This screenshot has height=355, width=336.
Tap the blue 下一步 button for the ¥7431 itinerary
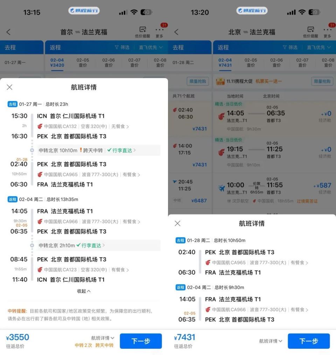(x=308, y=341)
